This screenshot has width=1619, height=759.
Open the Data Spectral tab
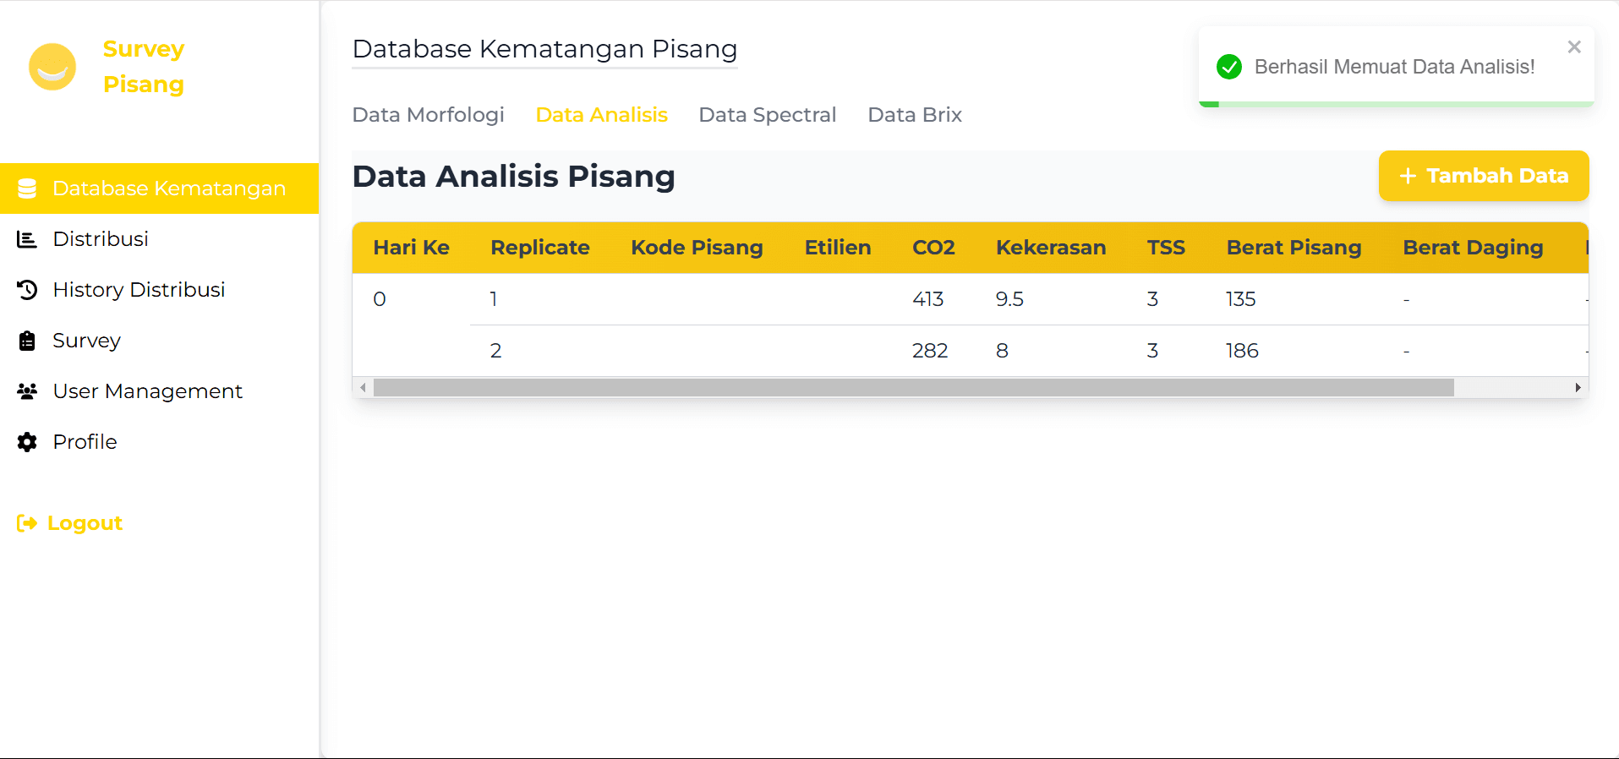[767, 114]
